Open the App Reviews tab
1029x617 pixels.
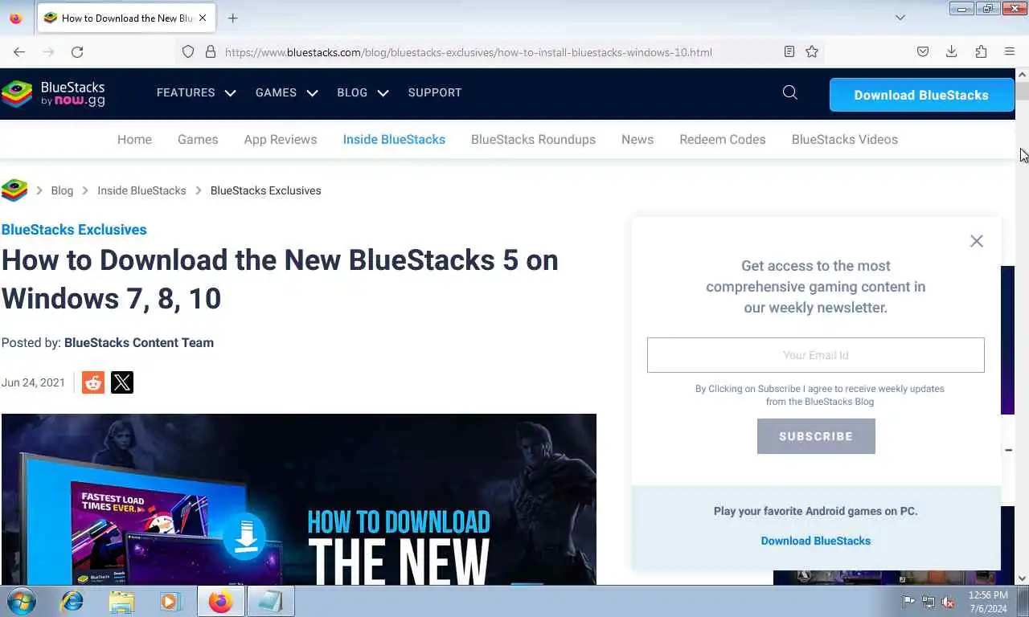[281, 139]
